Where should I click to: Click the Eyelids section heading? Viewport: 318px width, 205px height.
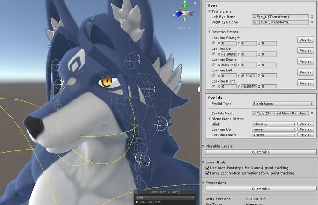pos(215,98)
